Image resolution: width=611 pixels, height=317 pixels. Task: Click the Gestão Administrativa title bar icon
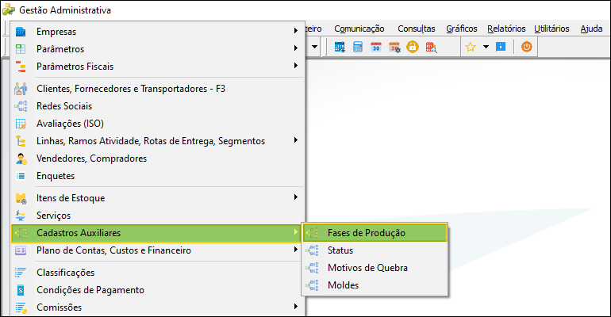[9, 10]
